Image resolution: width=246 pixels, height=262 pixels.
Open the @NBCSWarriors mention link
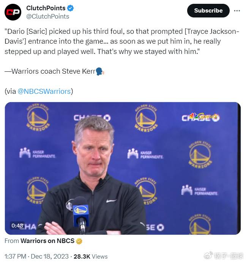coord(44,92)
